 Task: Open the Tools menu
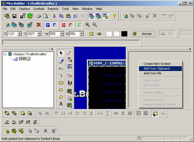click(65, 9)
